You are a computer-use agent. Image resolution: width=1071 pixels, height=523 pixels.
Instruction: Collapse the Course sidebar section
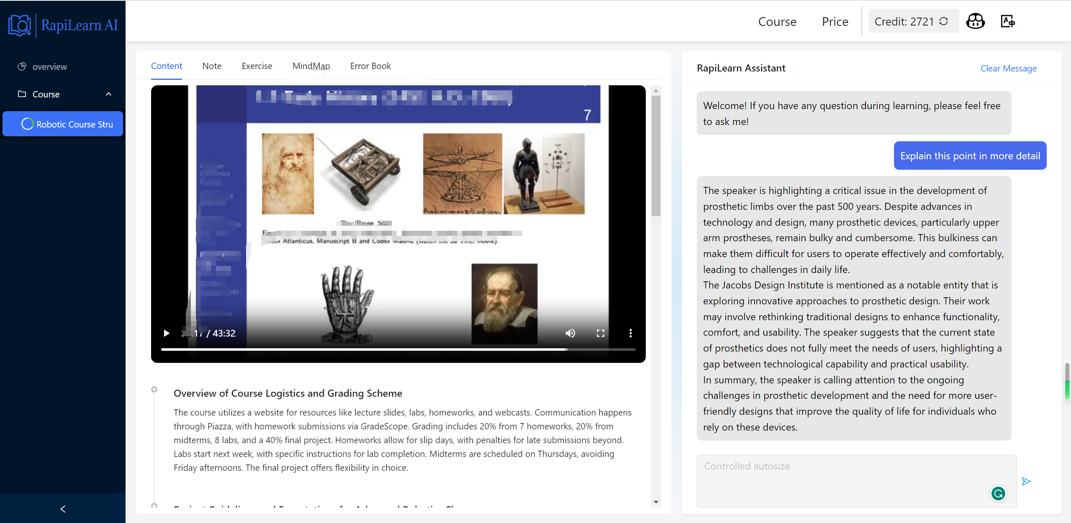[x=108, y=94]
